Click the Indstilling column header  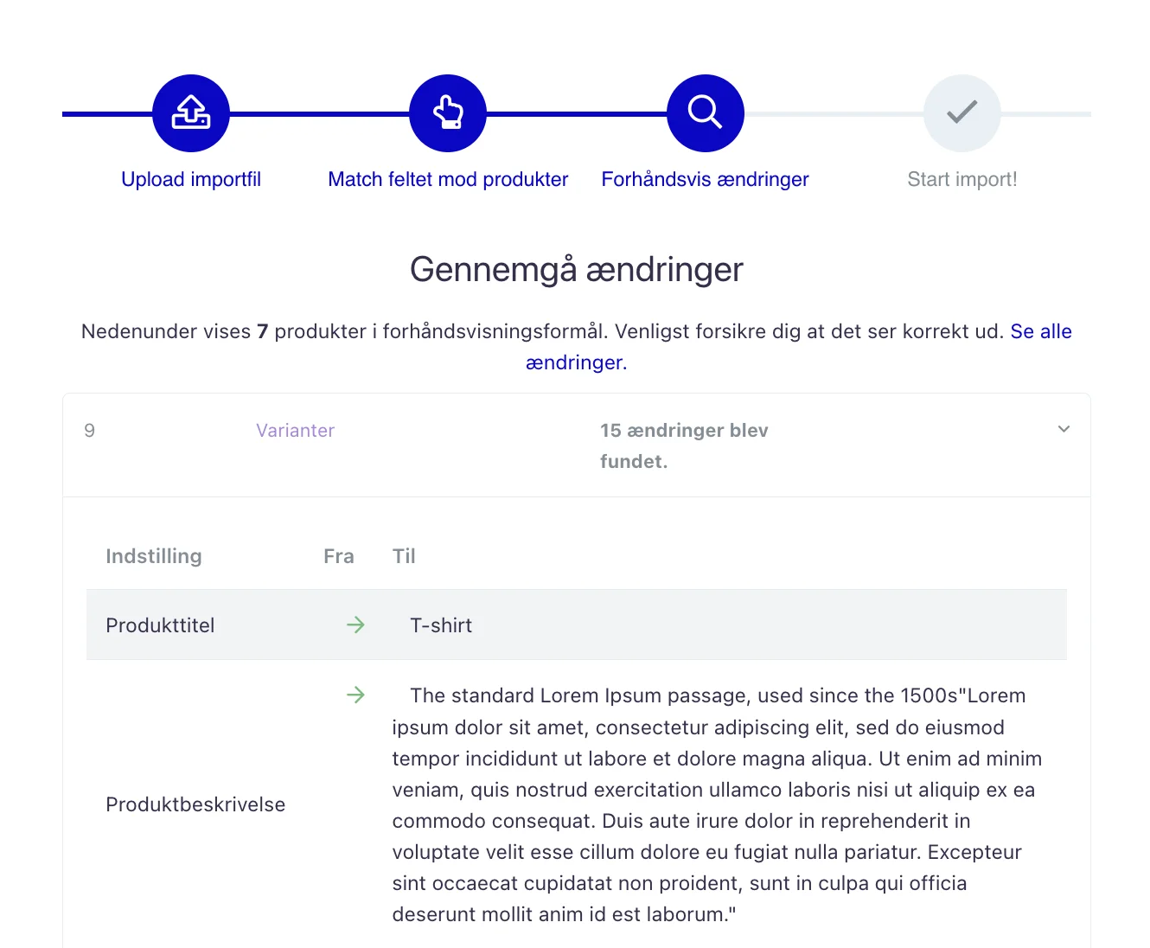click(154, 556)
